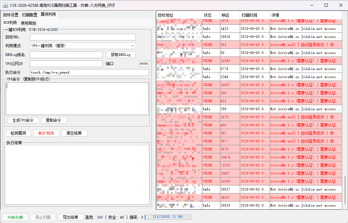Maximize the scanner tool window
This screenshot has width=348, height=223.
326,5
